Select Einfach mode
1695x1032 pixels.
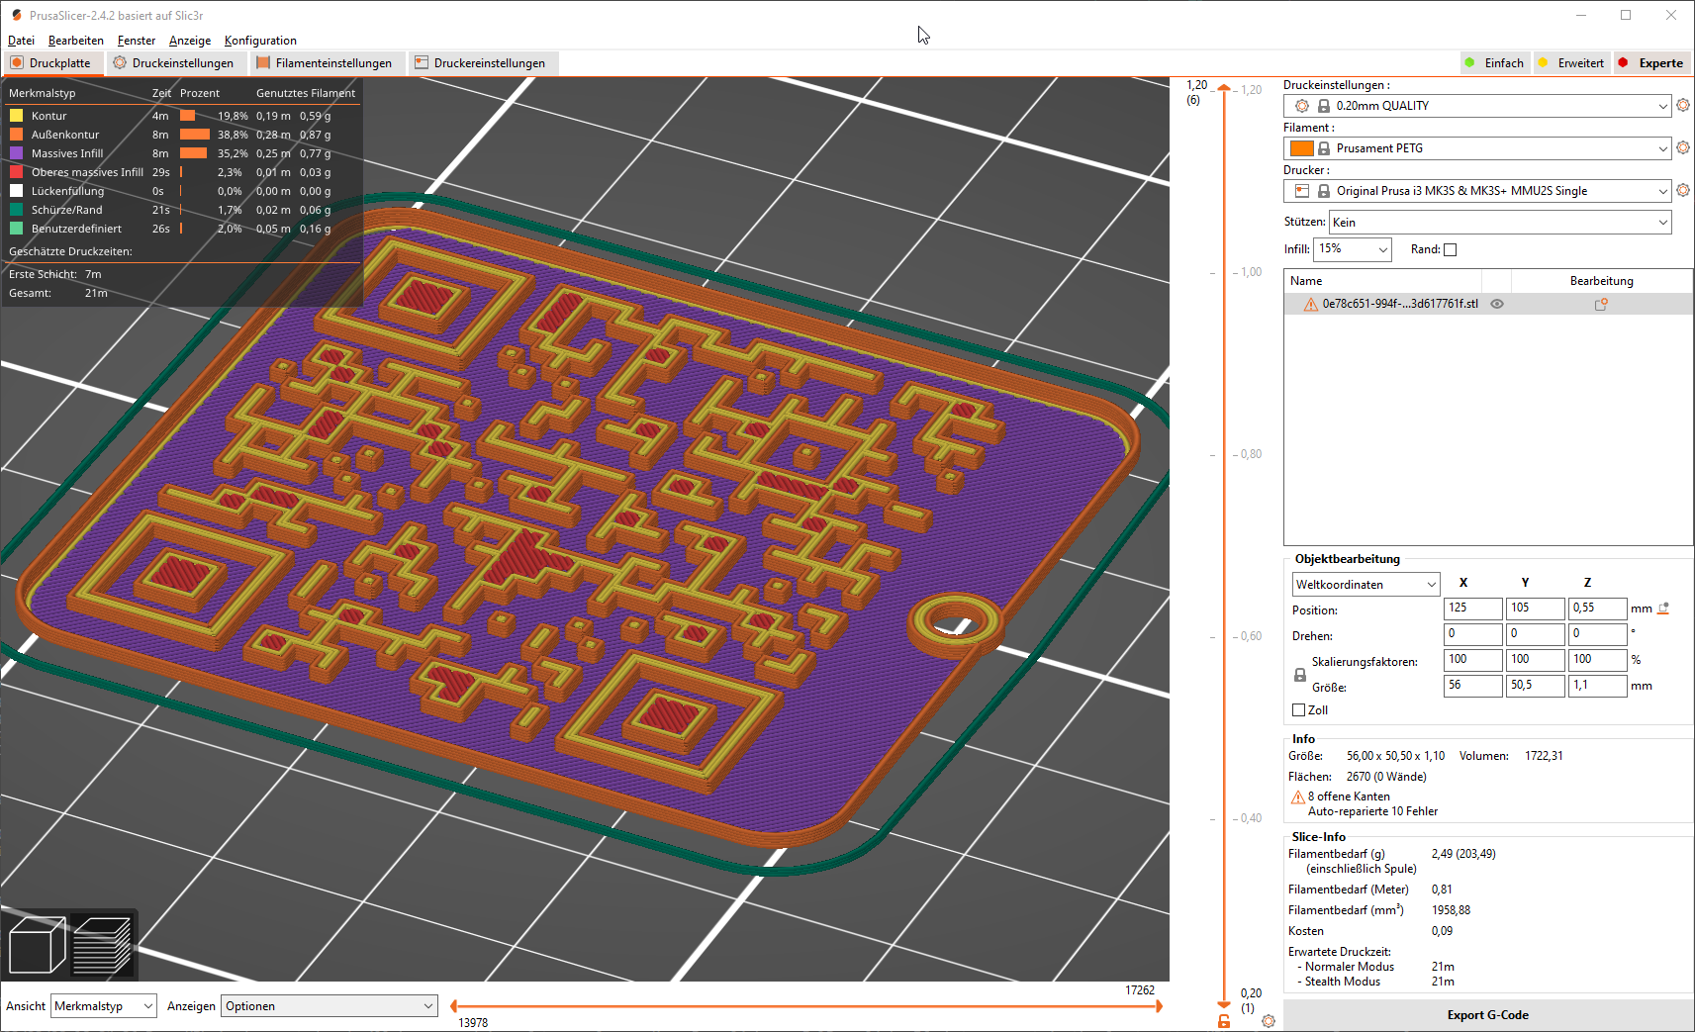pyautogui.click(x=1494, y=63)
